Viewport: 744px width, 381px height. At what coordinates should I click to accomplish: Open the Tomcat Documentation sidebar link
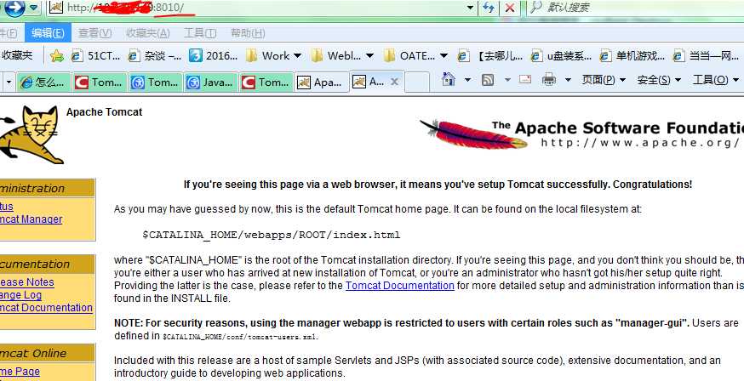(x=47, y=308)
